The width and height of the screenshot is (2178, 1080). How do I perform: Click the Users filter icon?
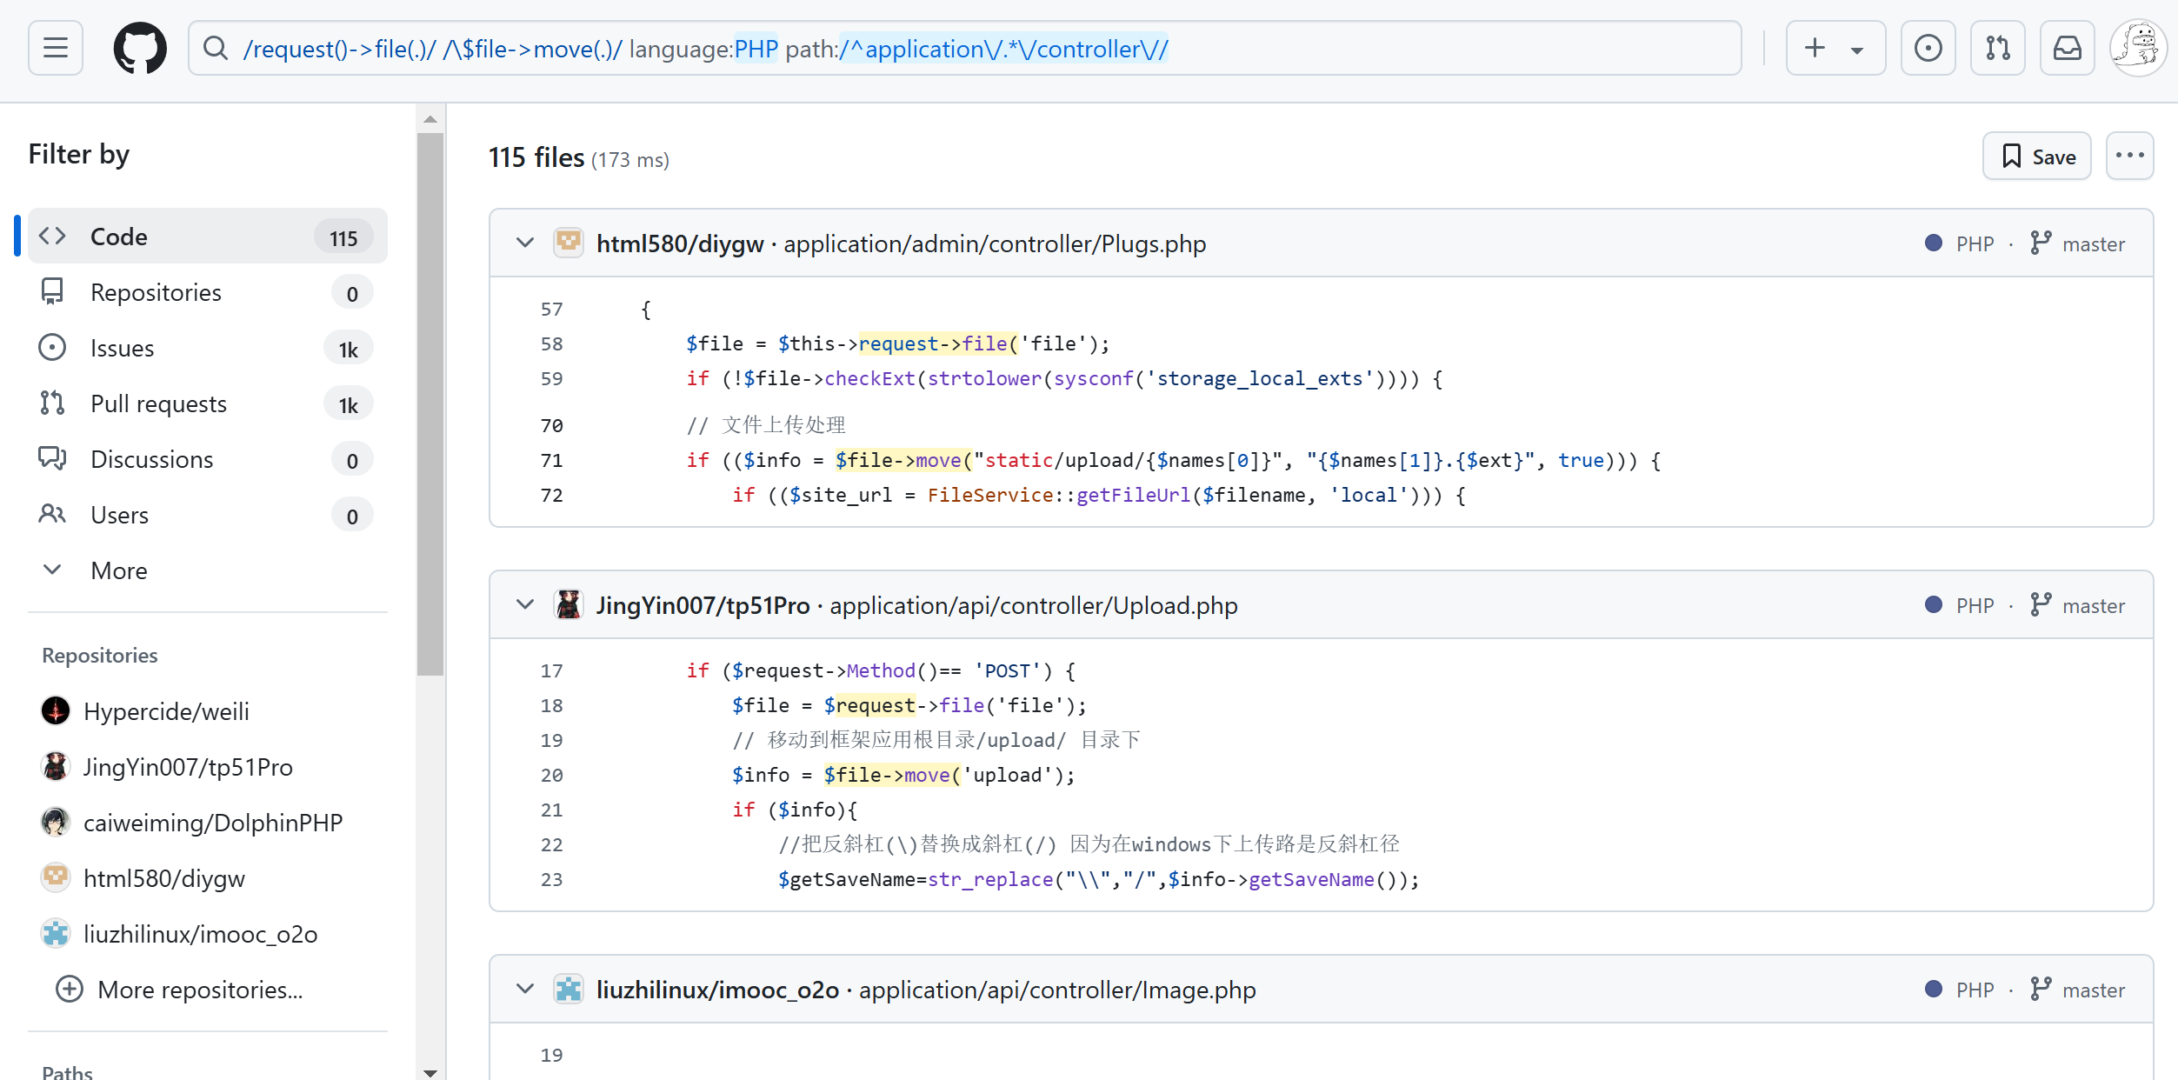[52, 514]
